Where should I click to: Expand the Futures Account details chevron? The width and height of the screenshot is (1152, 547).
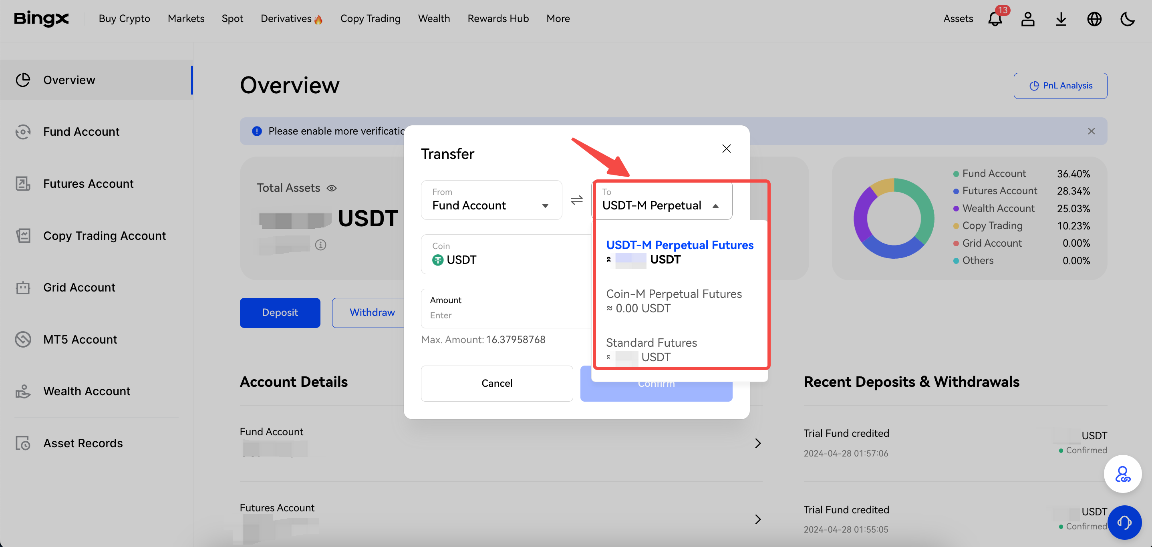click(757, 519)
